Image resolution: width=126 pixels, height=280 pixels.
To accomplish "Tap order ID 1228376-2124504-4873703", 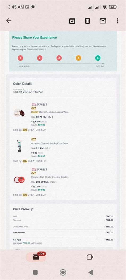I will [28, 92].
